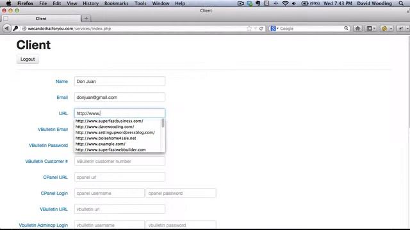Open the Edit menu
This screenshot has width=410, height=230.
tap(57, 3)
